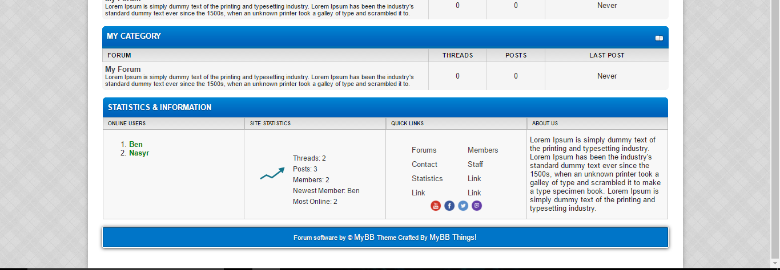This screenshot has height=270, width=780.
Task: Click the POSTS column header
Action: (516, 55)
